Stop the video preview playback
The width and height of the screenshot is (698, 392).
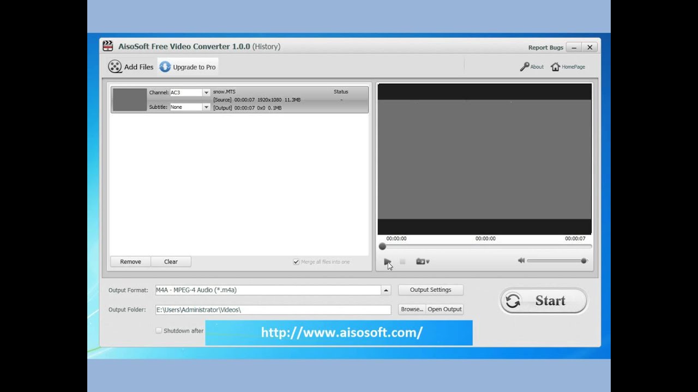tap(402, 262)
